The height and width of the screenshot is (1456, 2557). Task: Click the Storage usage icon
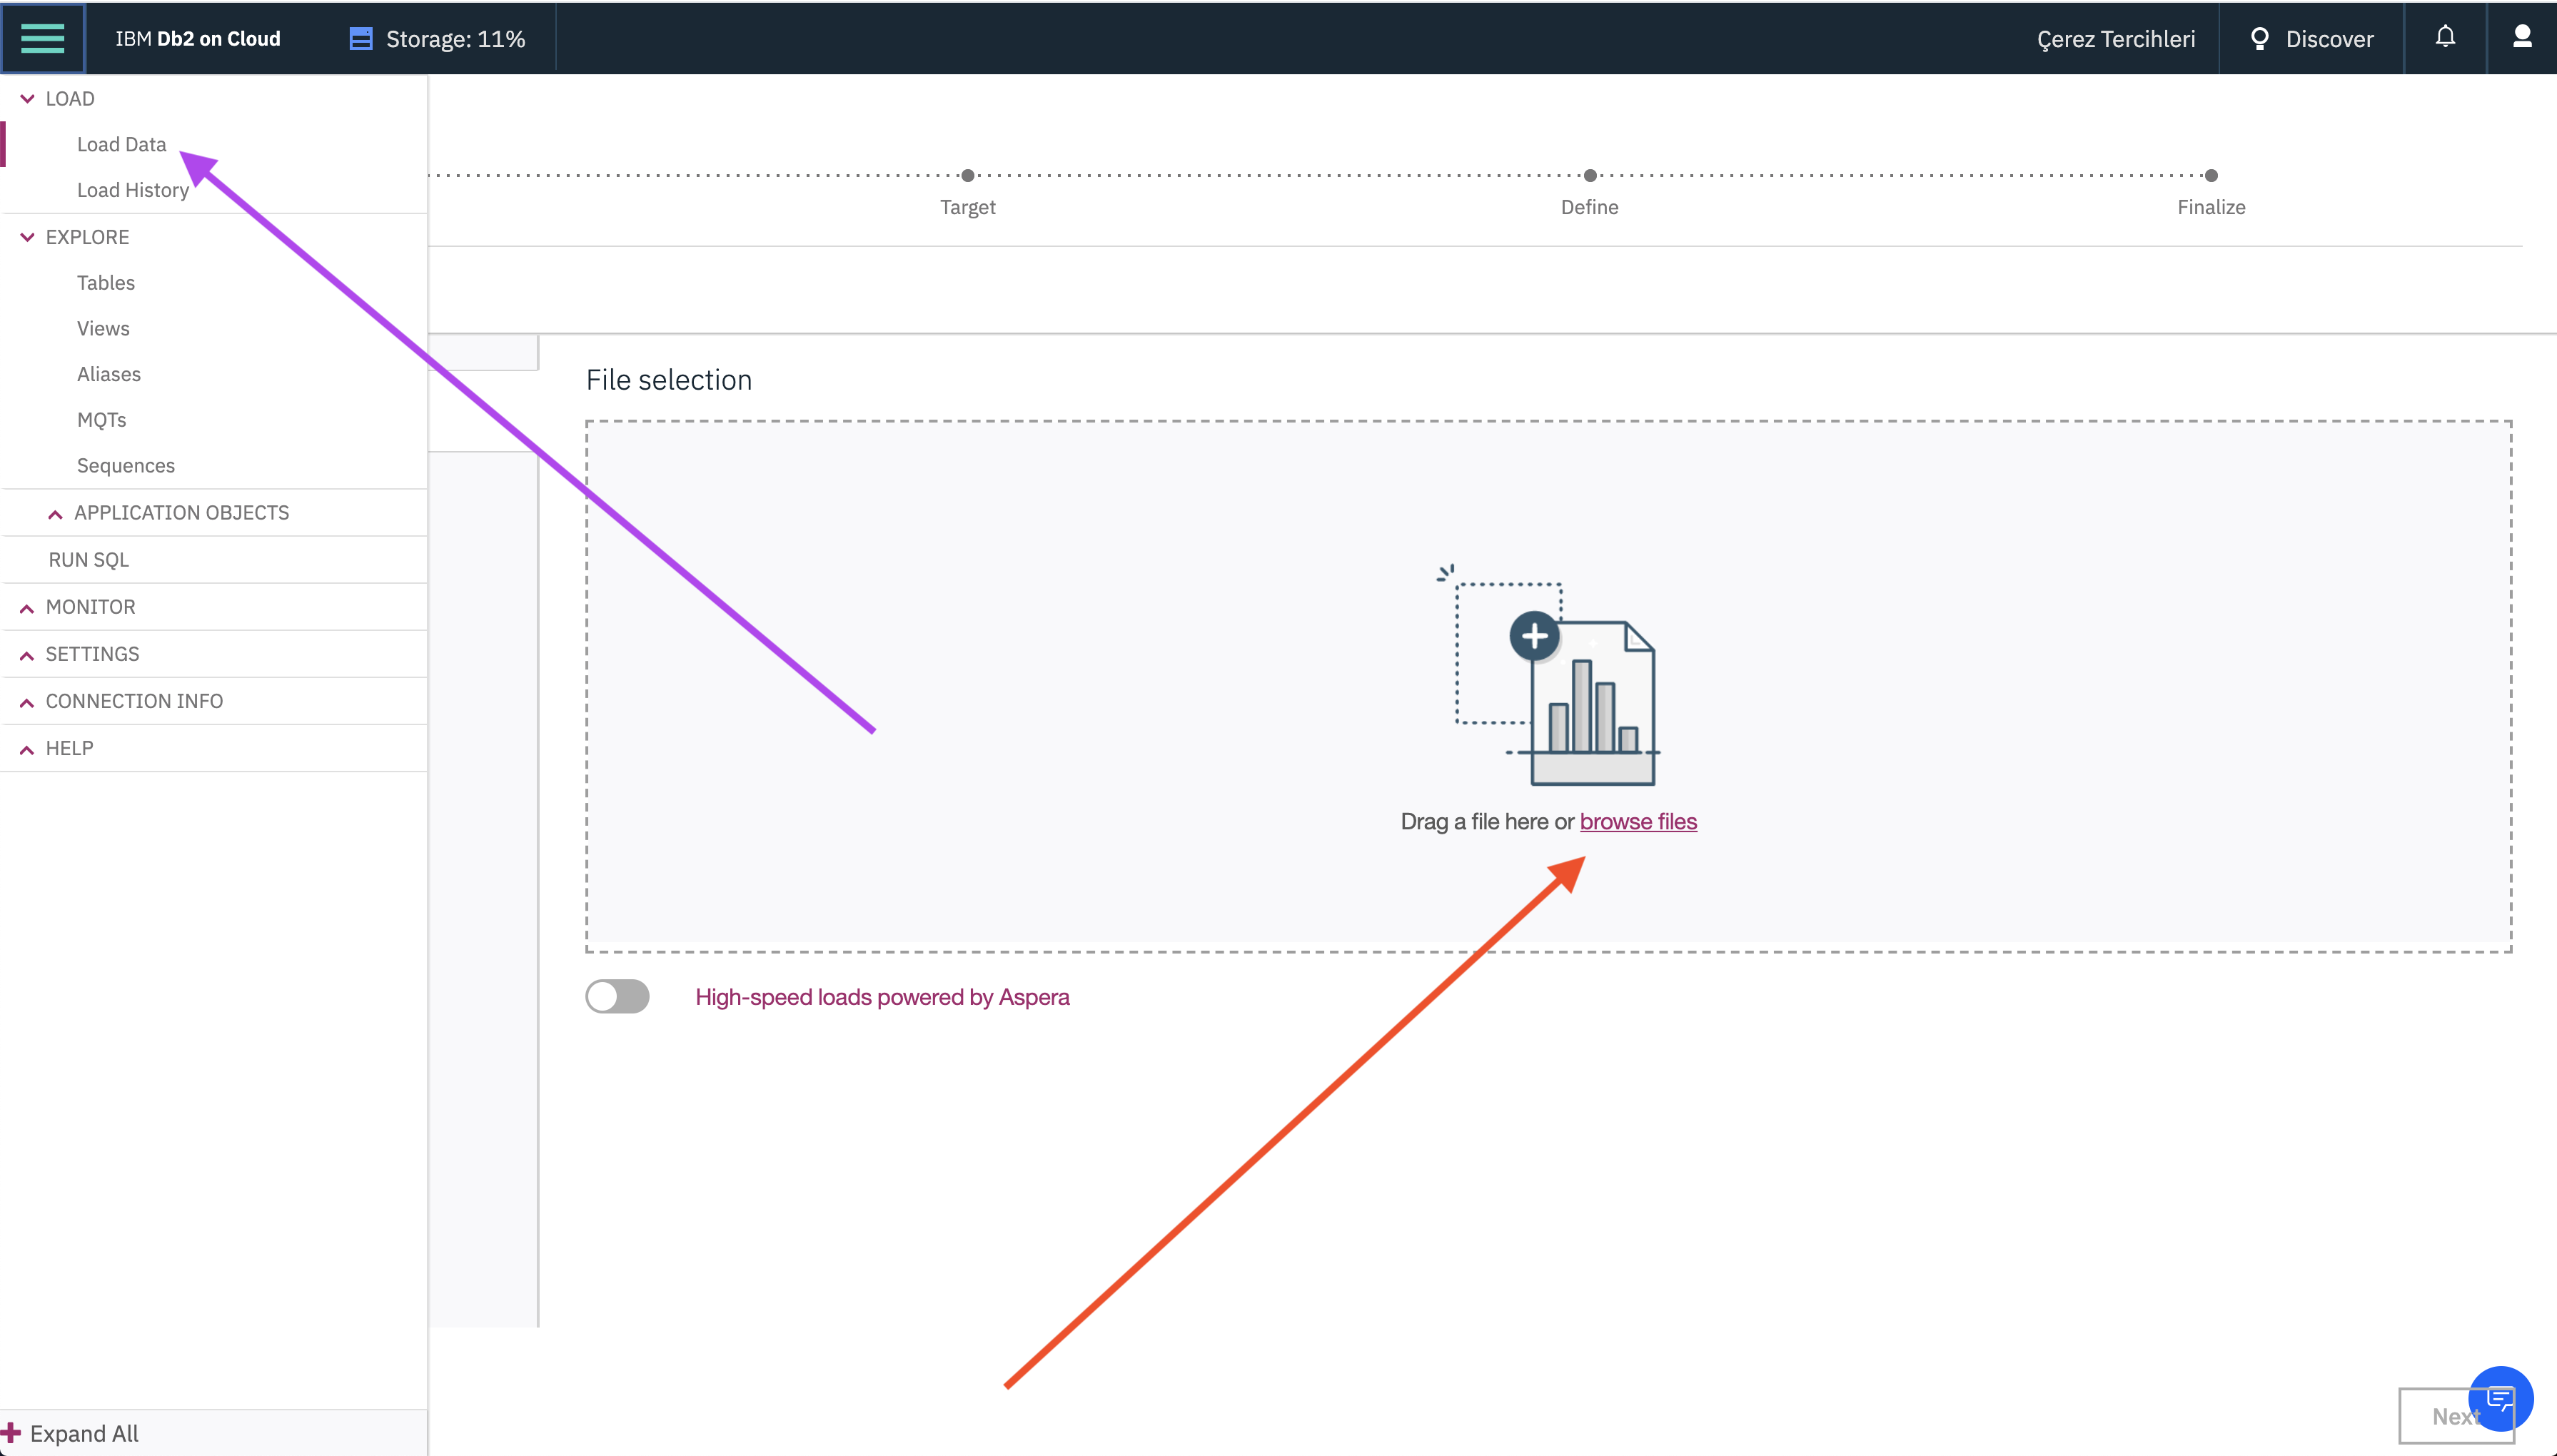click(x=360, y=39)
